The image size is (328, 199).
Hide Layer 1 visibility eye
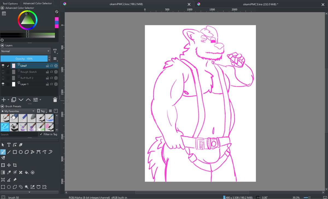pyautogui.click(x=3, y=84)
